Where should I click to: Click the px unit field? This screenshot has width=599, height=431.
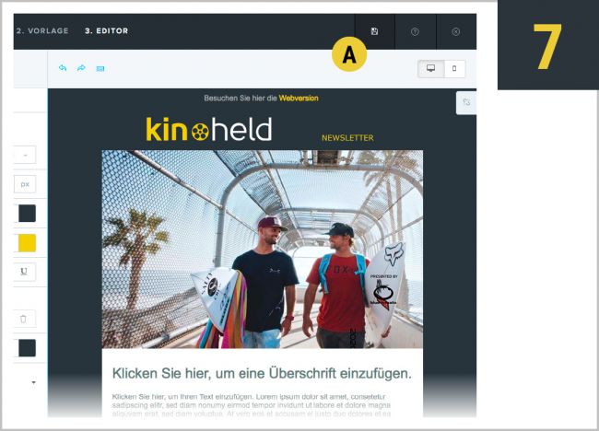(x=25, y=184)
